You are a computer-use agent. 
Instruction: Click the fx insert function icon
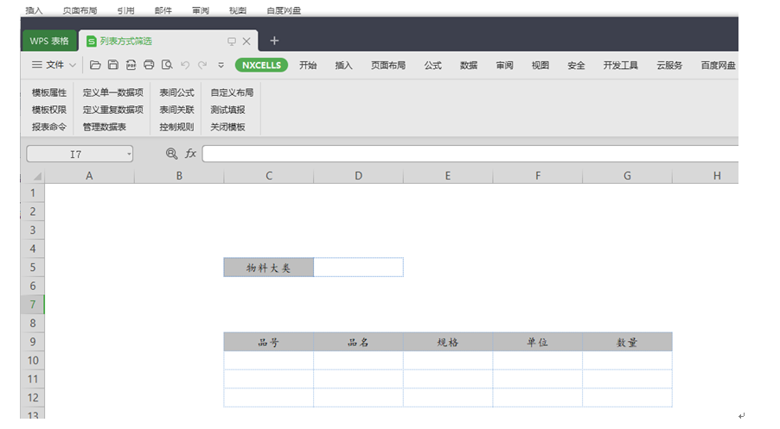[x=191, y=154]
